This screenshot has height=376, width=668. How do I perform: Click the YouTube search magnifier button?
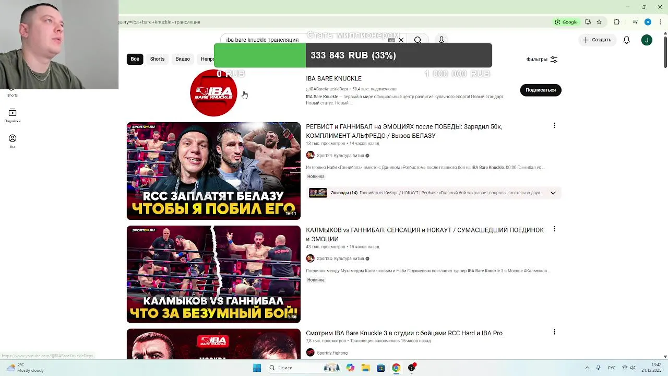(417, 40)
